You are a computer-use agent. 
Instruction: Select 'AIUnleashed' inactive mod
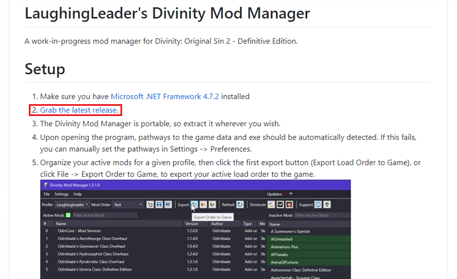[x=309, y=239]
